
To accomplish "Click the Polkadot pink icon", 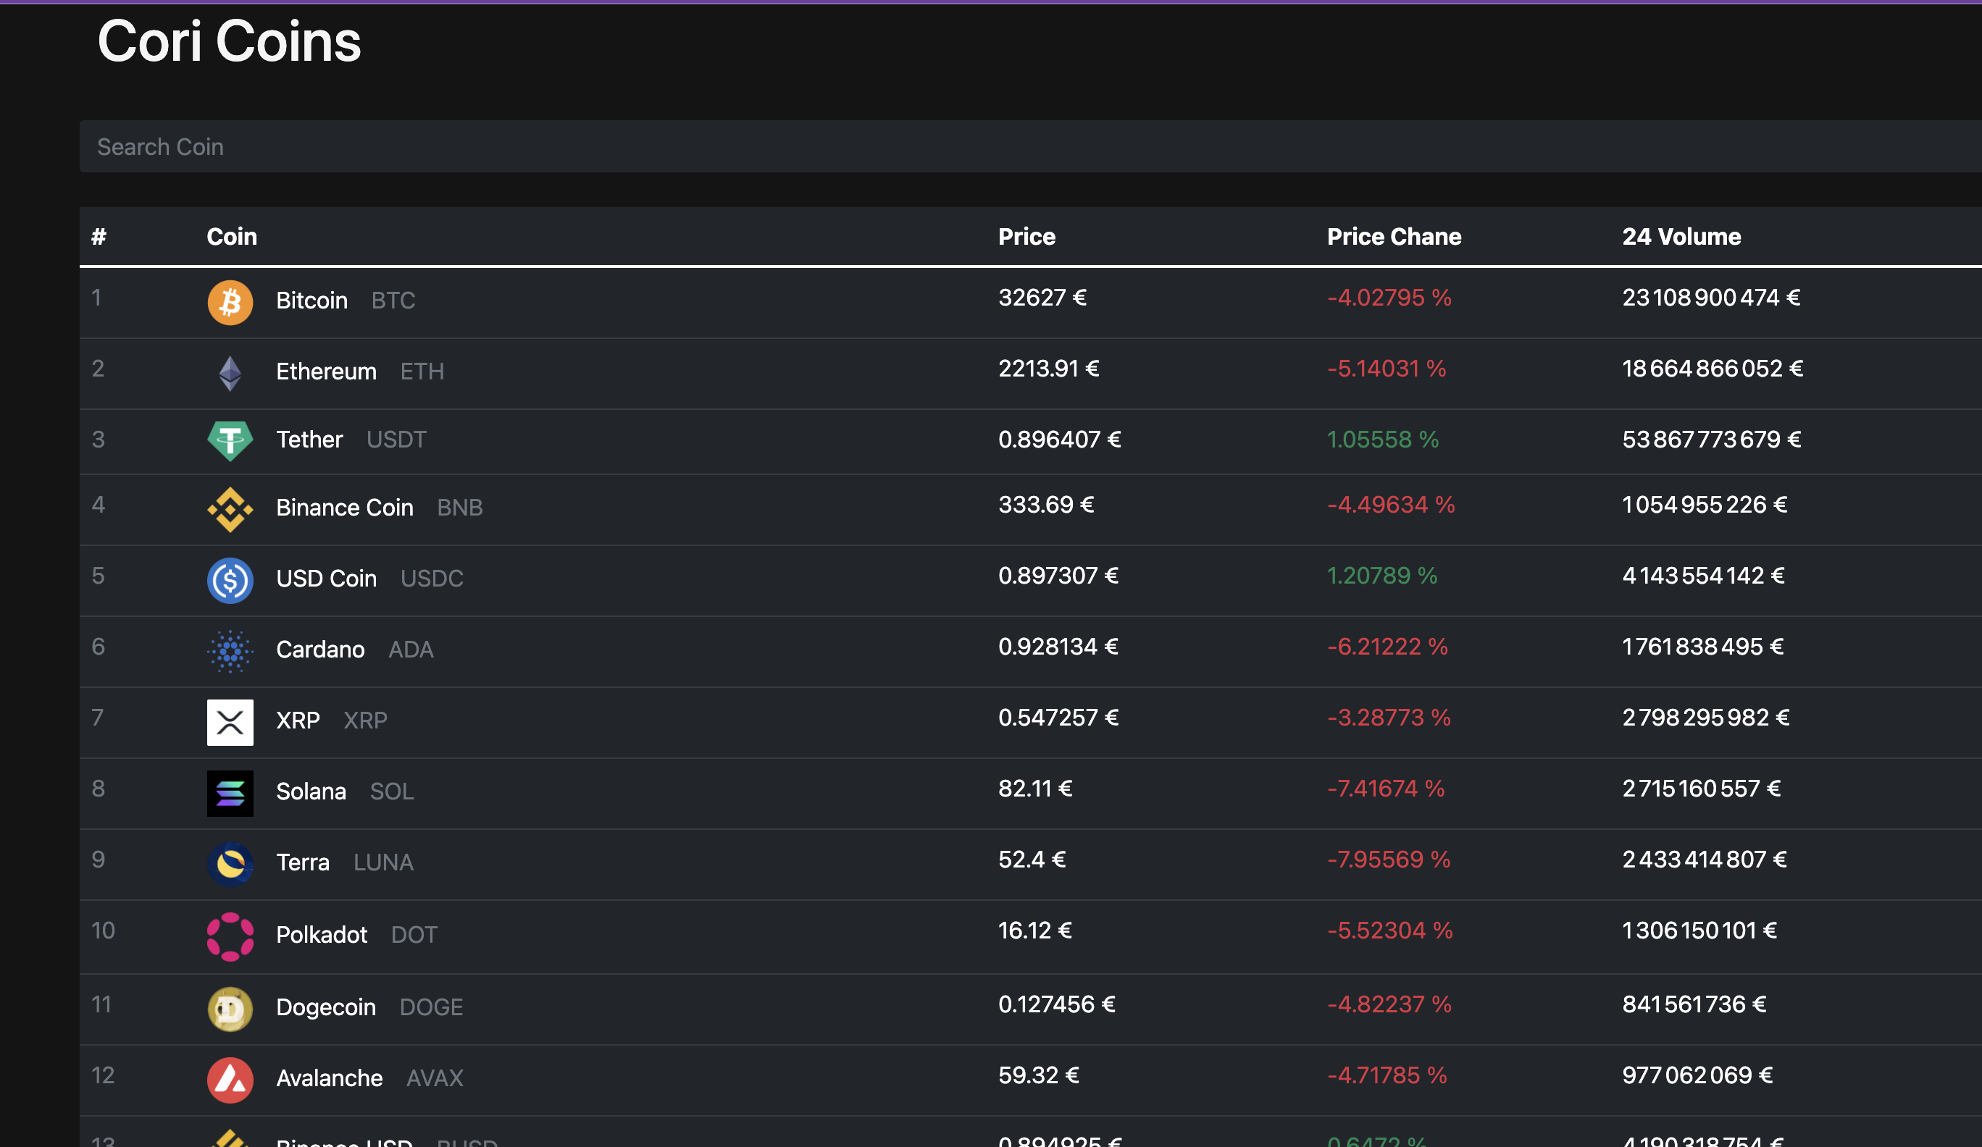I will (x=230, y=936).
